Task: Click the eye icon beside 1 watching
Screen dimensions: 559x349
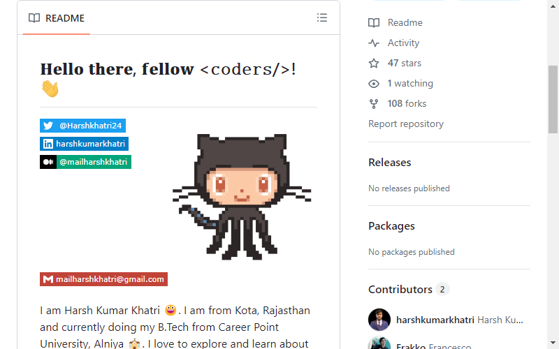Action: [x=374, y=84]
